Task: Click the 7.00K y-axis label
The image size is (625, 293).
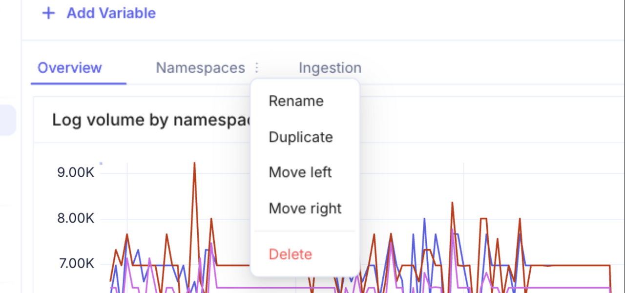Action: tap(76, 264)
